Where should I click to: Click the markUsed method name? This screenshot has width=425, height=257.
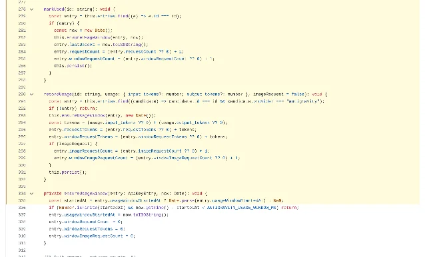(x=54, y=9)
